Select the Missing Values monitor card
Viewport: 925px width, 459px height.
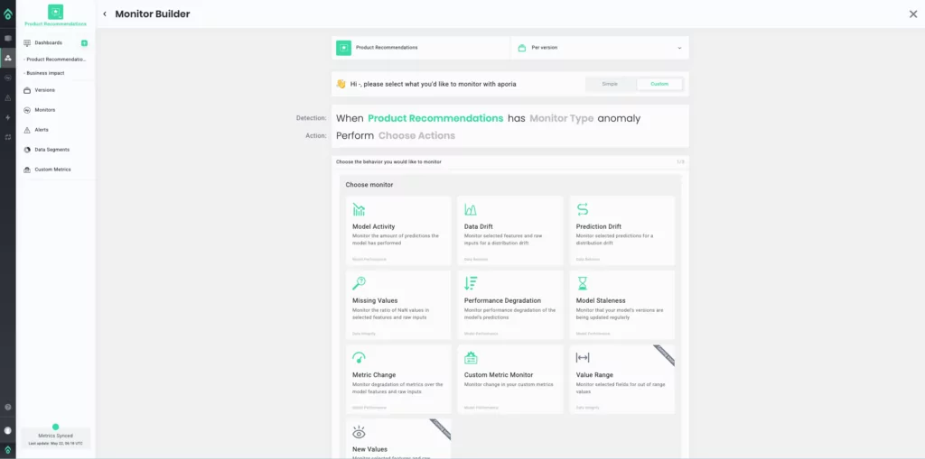[x=398, y=305]
